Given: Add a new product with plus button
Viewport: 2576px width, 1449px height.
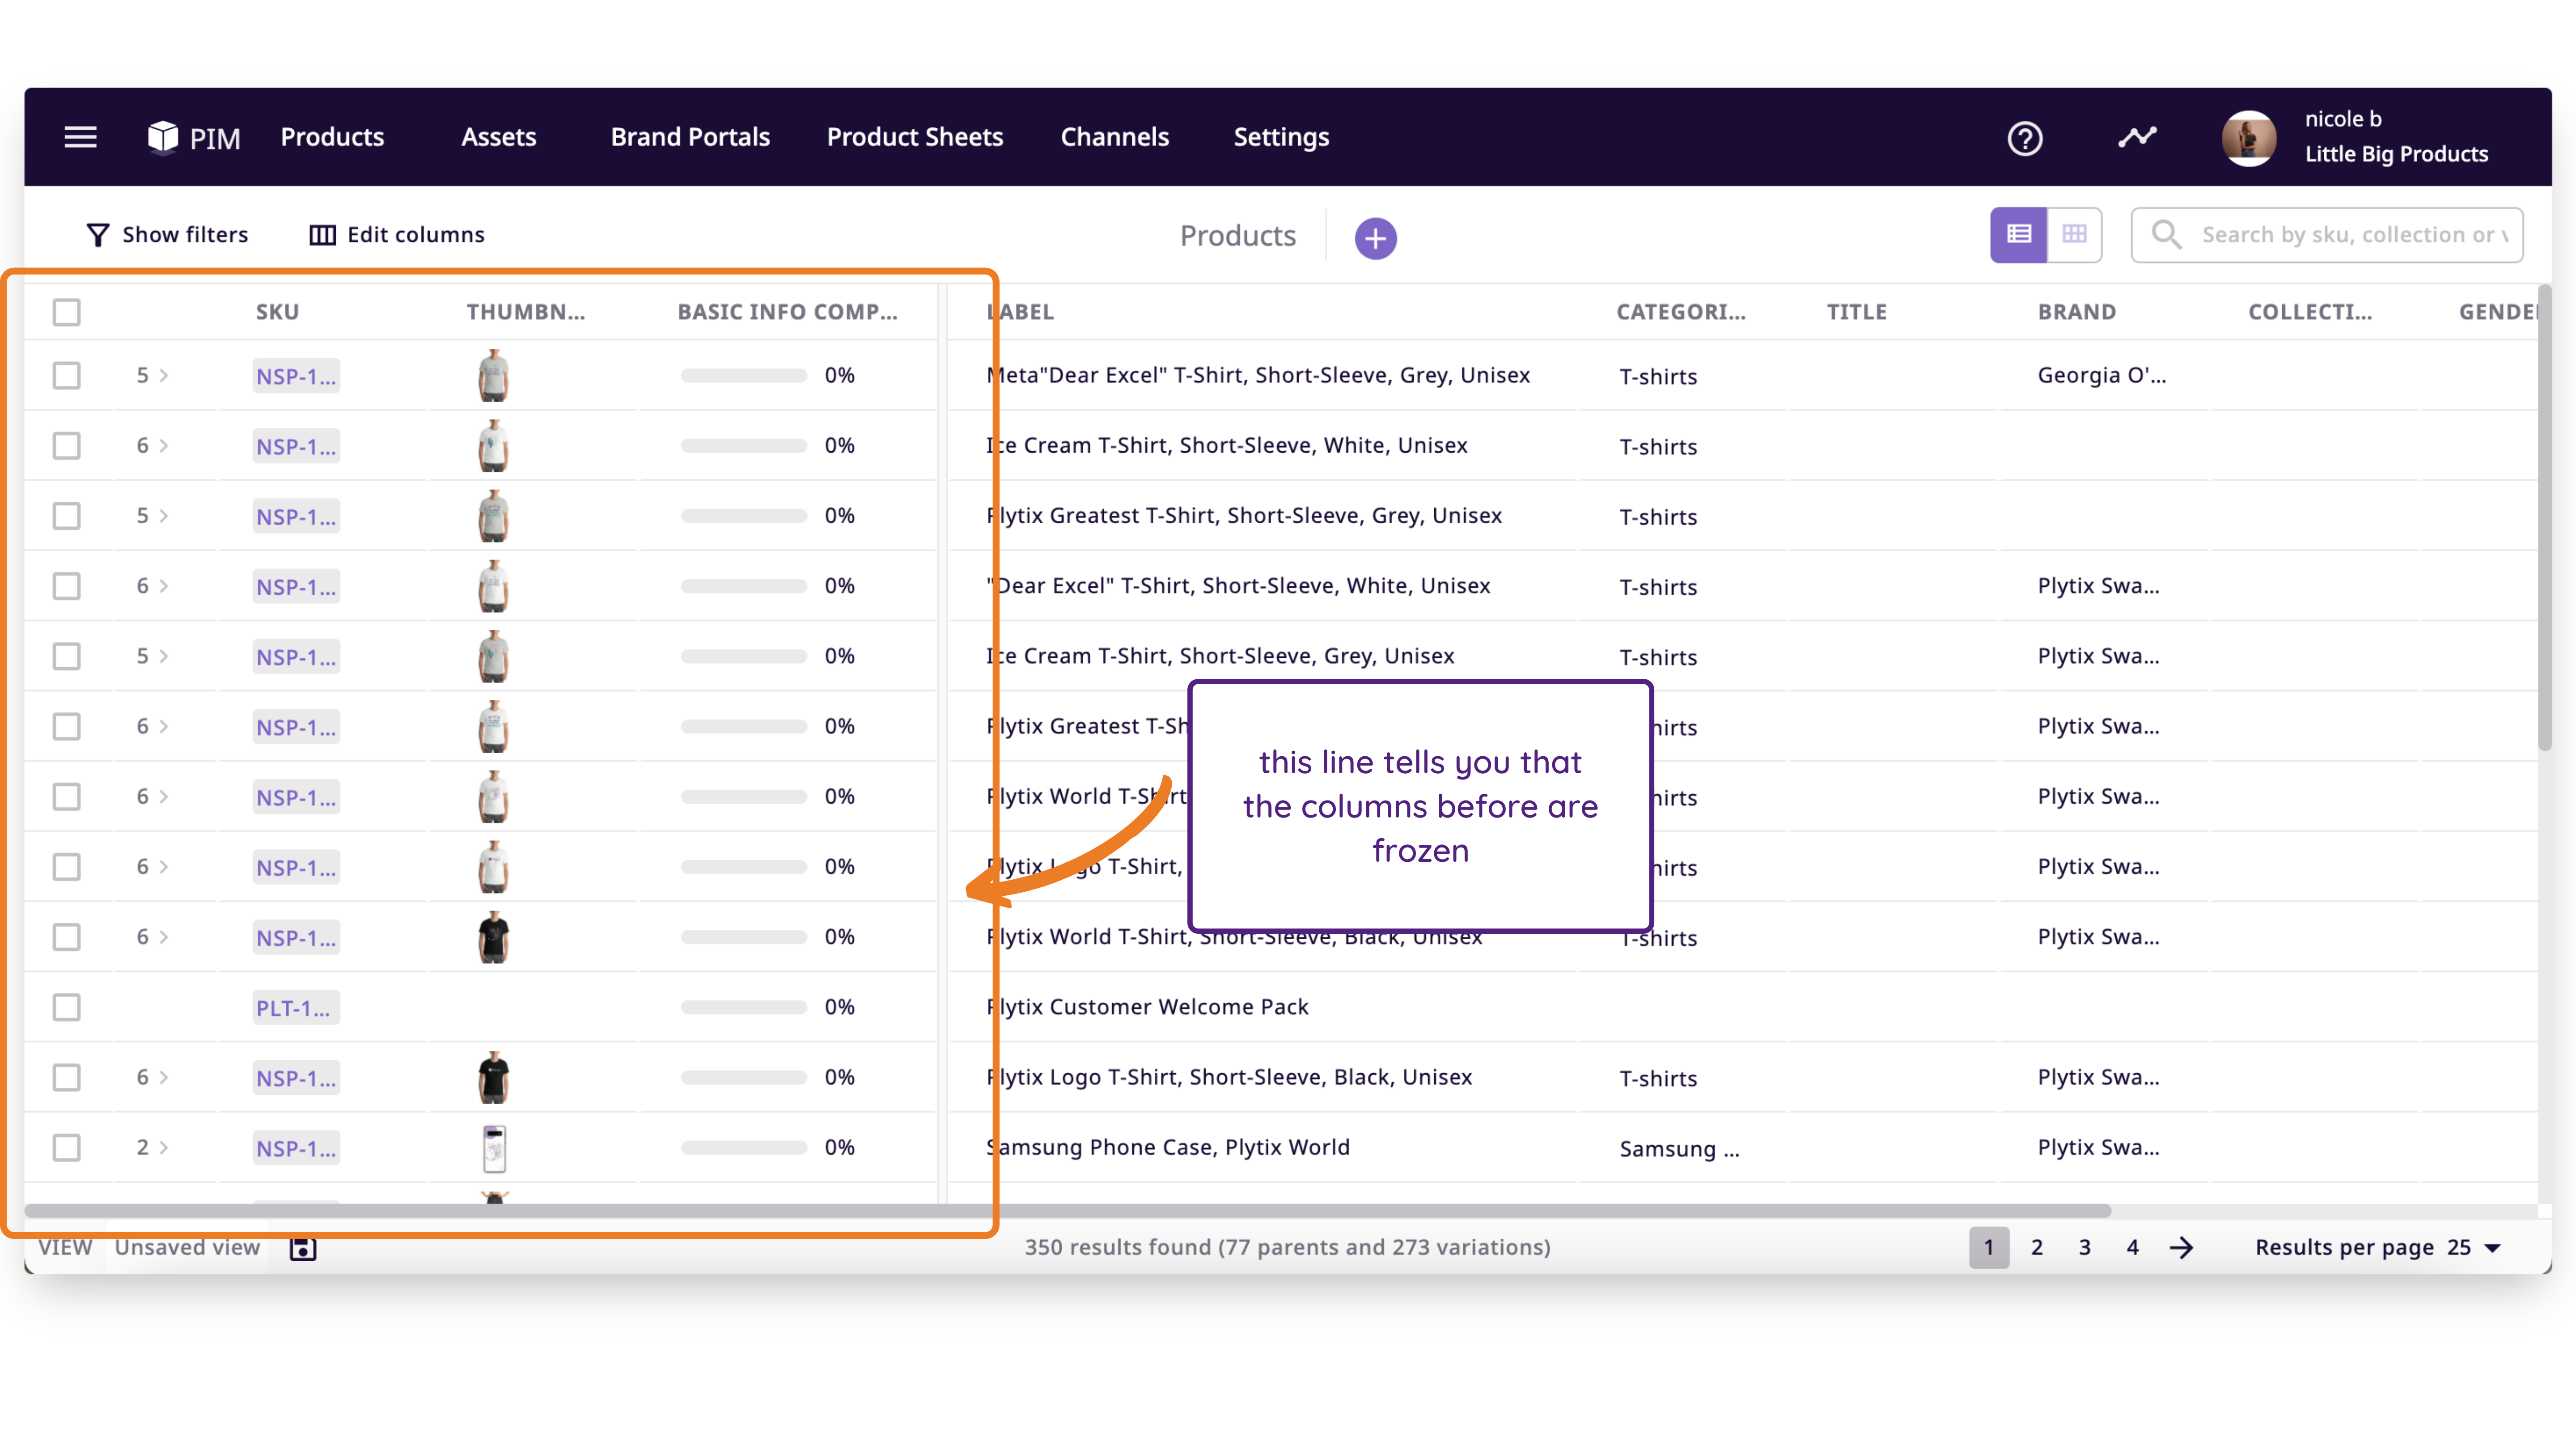Looking at the screenshot, I should click(1375, 238).
